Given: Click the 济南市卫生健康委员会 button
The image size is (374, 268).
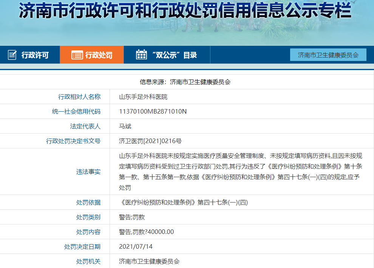Looking at the screenshot, I should tap(328, 55).
